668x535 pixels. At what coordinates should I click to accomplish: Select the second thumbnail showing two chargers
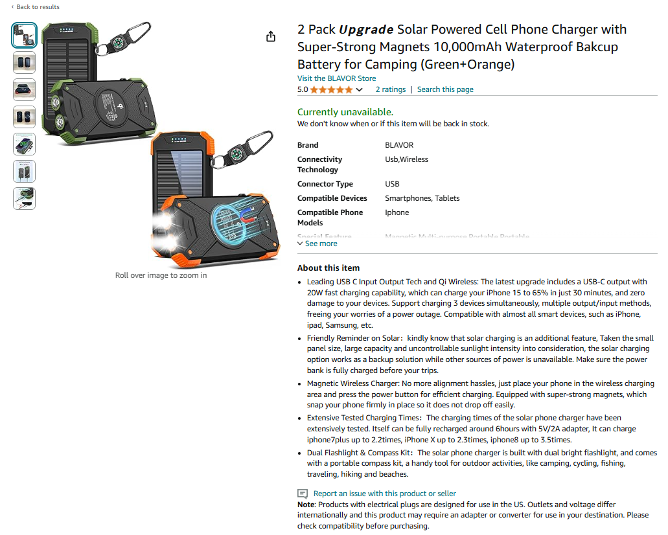(24, 63)
